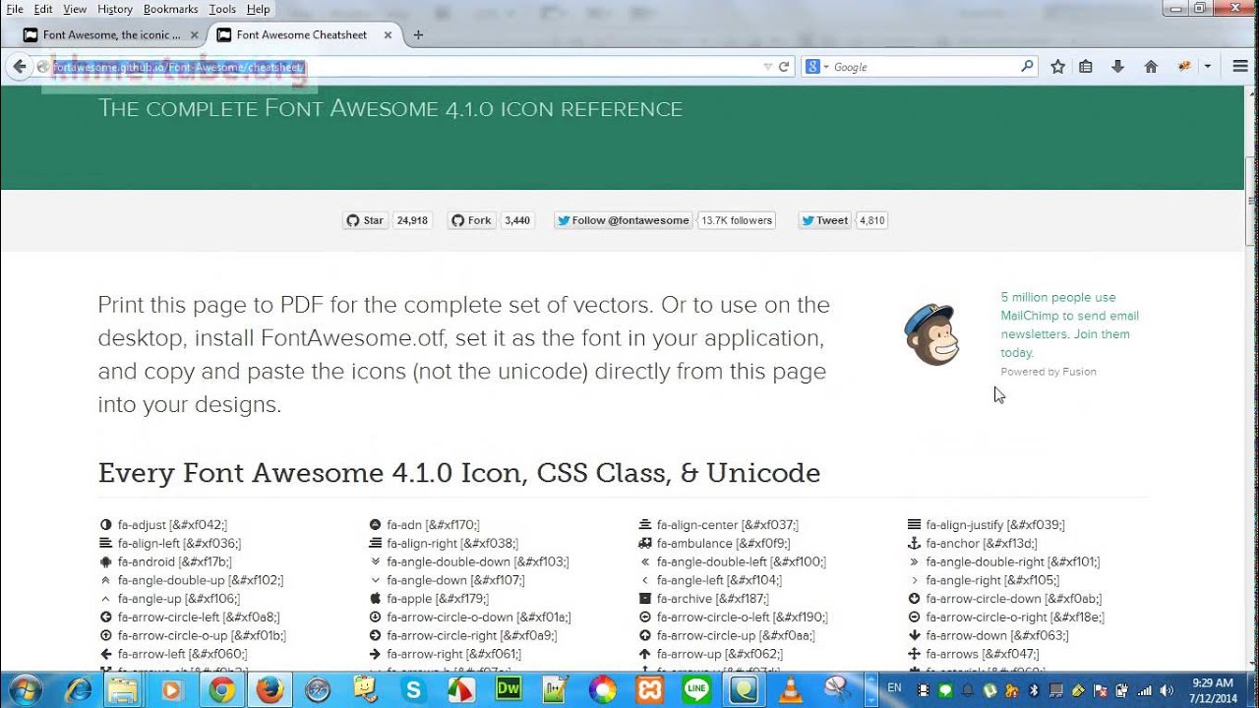
Task: Open the 13.7K followers link
Action: (x=737, y=220)
